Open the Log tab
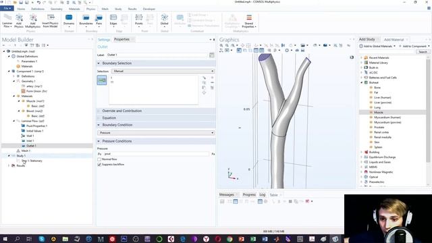432x243 pixels. [x=263, y=194]
